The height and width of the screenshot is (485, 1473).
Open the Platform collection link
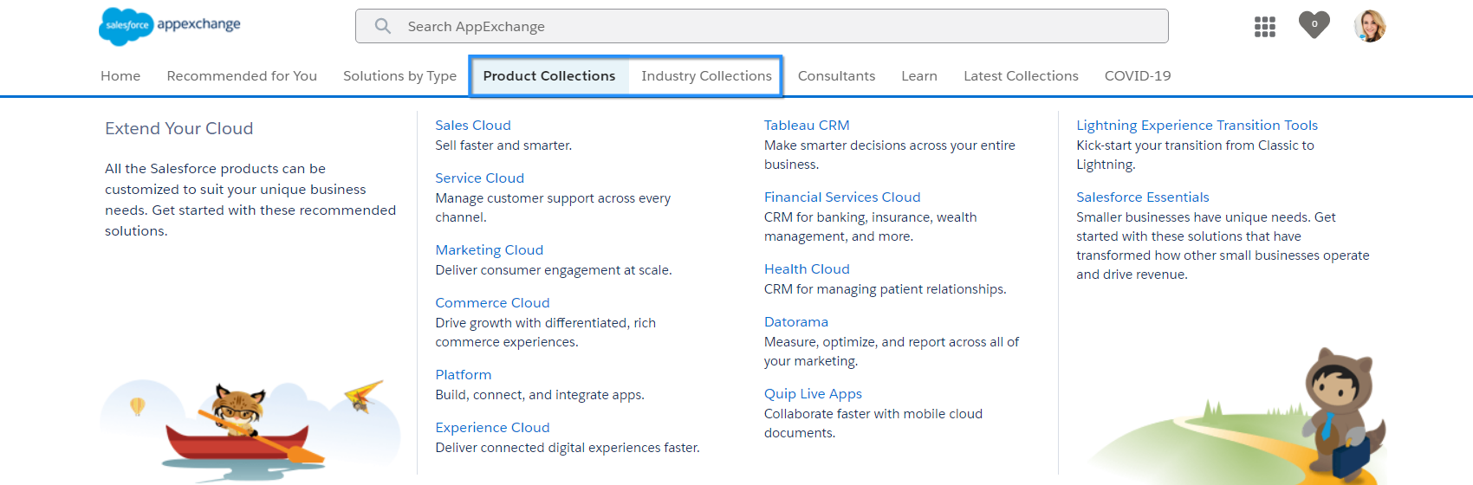463,375
